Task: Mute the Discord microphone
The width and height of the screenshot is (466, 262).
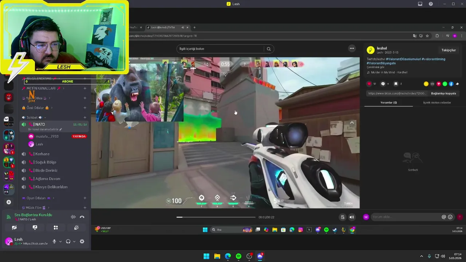Action: (54, 241)
